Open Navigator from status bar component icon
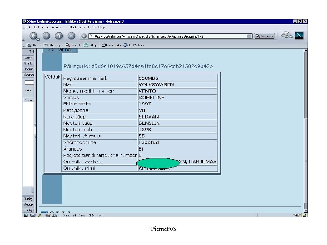Viewport: 327px width, 245px height. [x=25, y=215]
